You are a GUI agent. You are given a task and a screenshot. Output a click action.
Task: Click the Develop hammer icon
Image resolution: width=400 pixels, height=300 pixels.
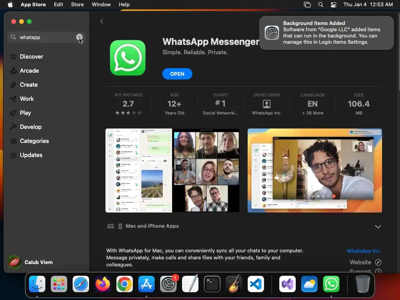[x=13, y=127]
